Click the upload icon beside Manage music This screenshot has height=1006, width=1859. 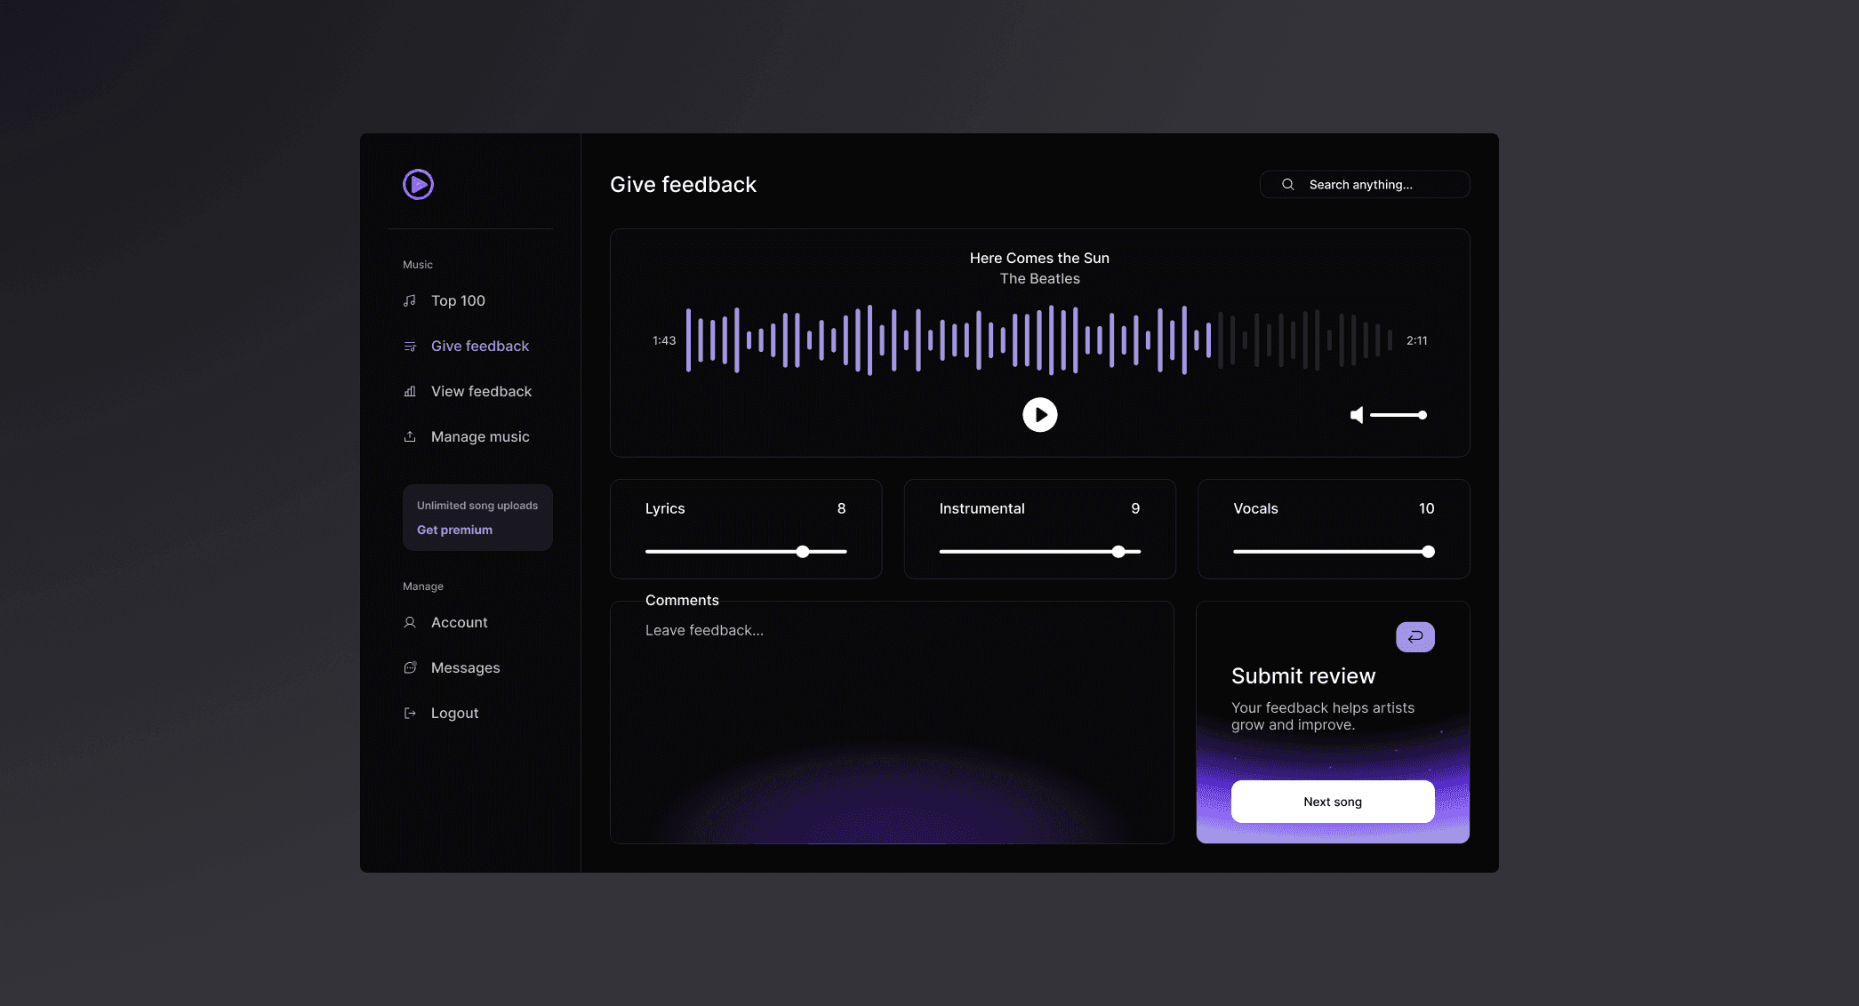(x=410, y=436)
